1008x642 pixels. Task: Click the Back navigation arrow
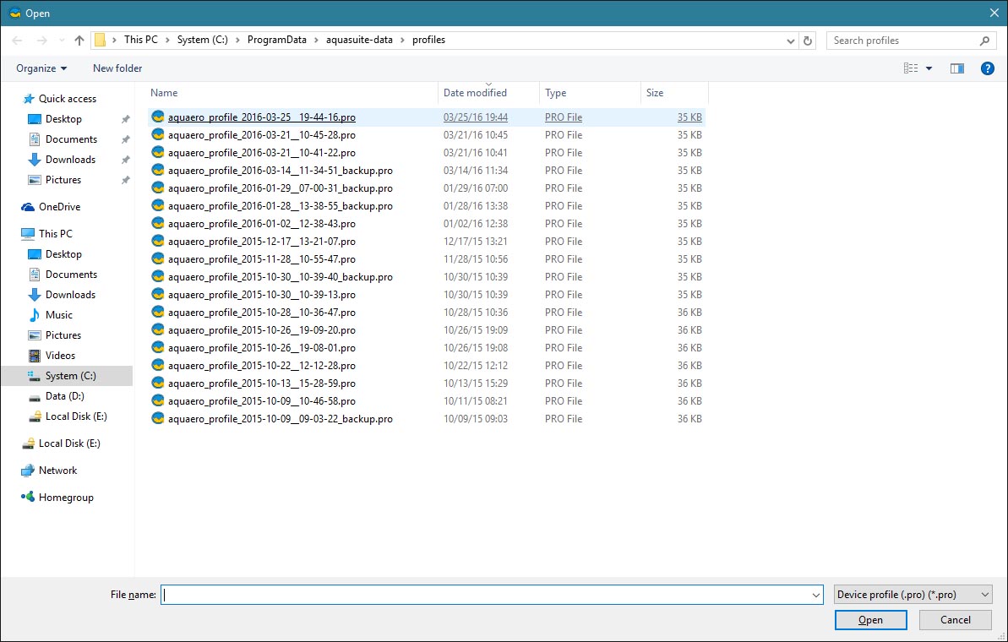[18, 41]
